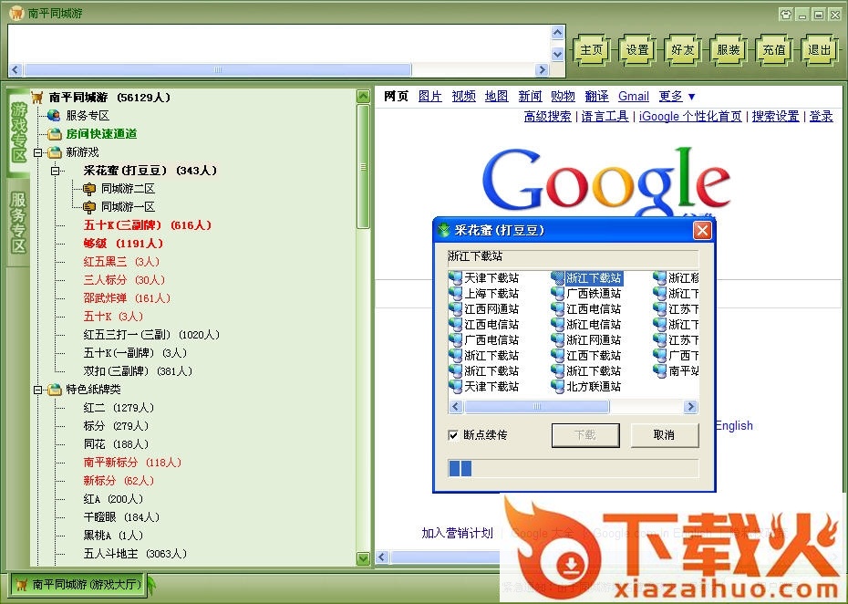Click the 北方联通站 server icon
This screenshot has height=604, width=848.
click(x=557, y=387)
